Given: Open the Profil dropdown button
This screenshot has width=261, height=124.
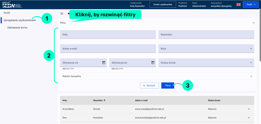Looking at the screenshot, I should click(x=251, y=5).
